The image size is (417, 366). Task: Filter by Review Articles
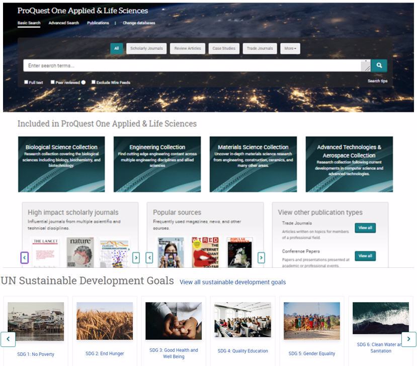188,48
